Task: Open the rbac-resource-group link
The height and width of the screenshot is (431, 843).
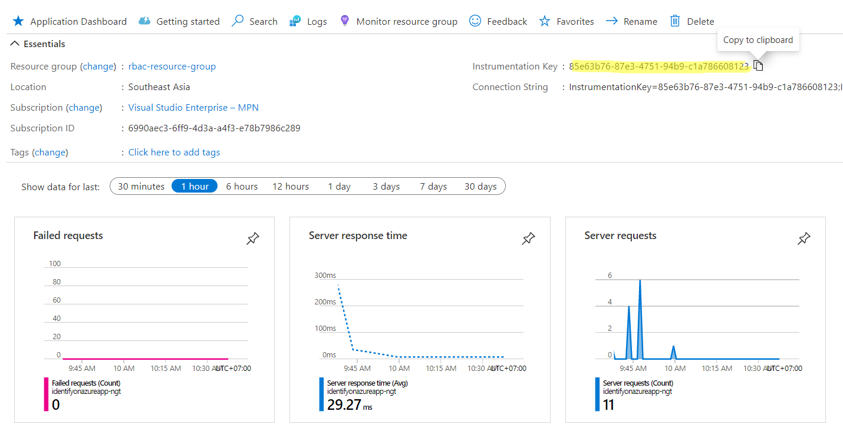Action: (172, 67)
